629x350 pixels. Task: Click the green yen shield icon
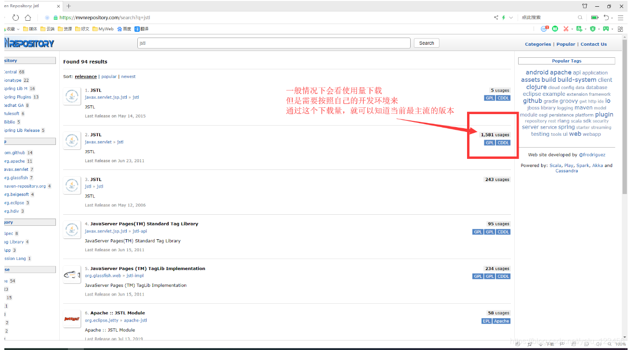pyautogui.click(x=593, y=29)
